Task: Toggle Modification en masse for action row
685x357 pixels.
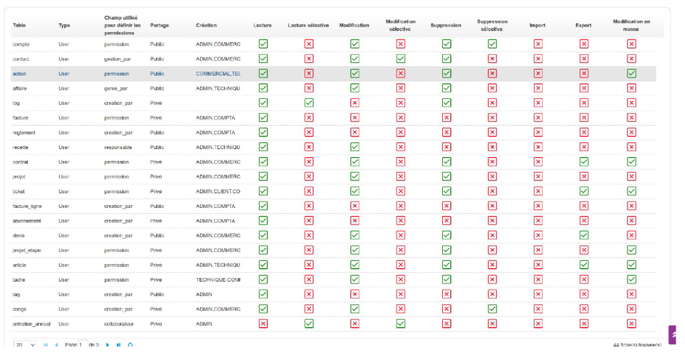Action: tap(631, 74)
